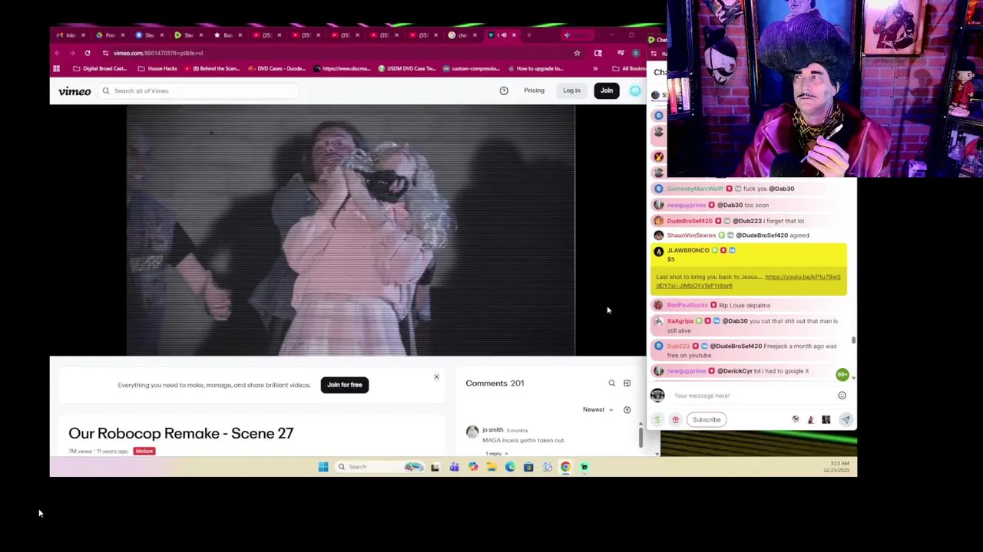Open USDM DVD Case bookmark
983x552 pixels.
pyautogui.click(x=407, y=68)
